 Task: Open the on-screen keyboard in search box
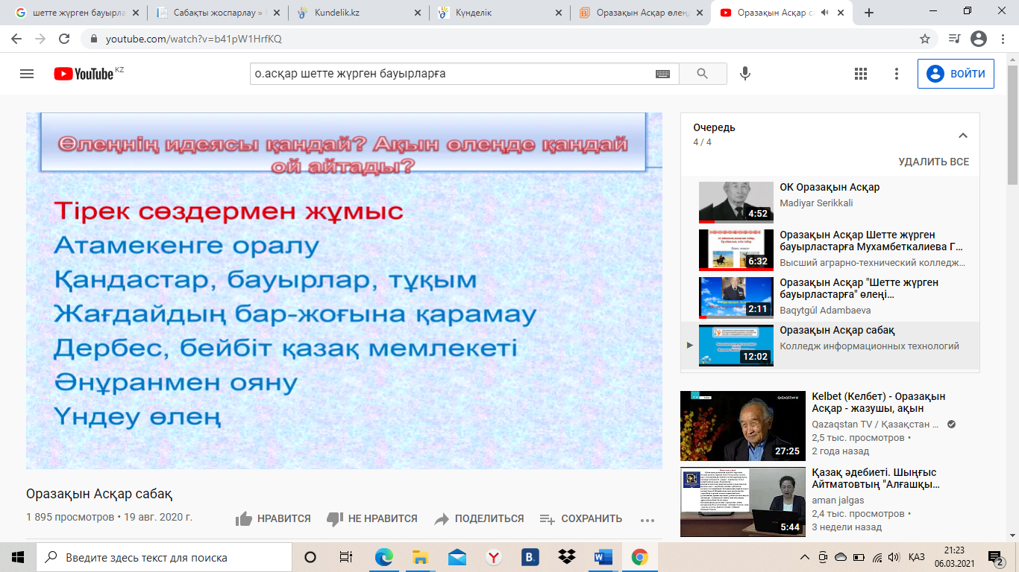coord(662,74)
